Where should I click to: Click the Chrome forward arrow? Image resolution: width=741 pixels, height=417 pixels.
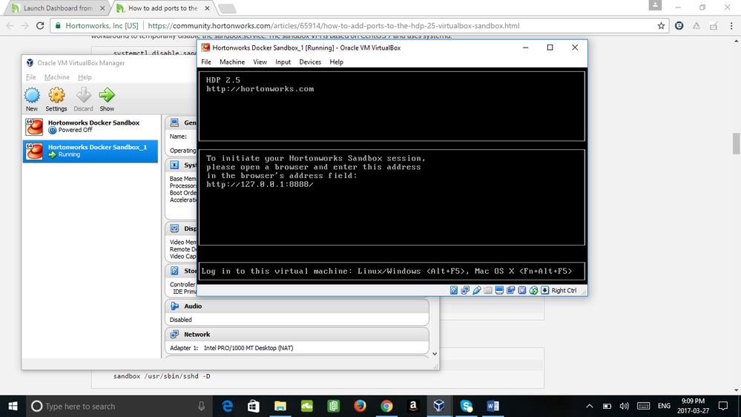click(x=25, y=26)
